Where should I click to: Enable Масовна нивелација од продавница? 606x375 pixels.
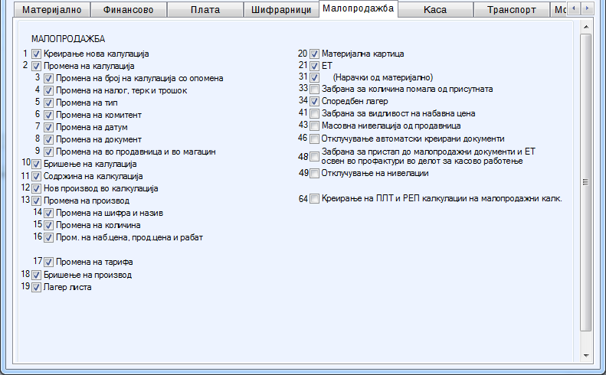coord(315,125)
